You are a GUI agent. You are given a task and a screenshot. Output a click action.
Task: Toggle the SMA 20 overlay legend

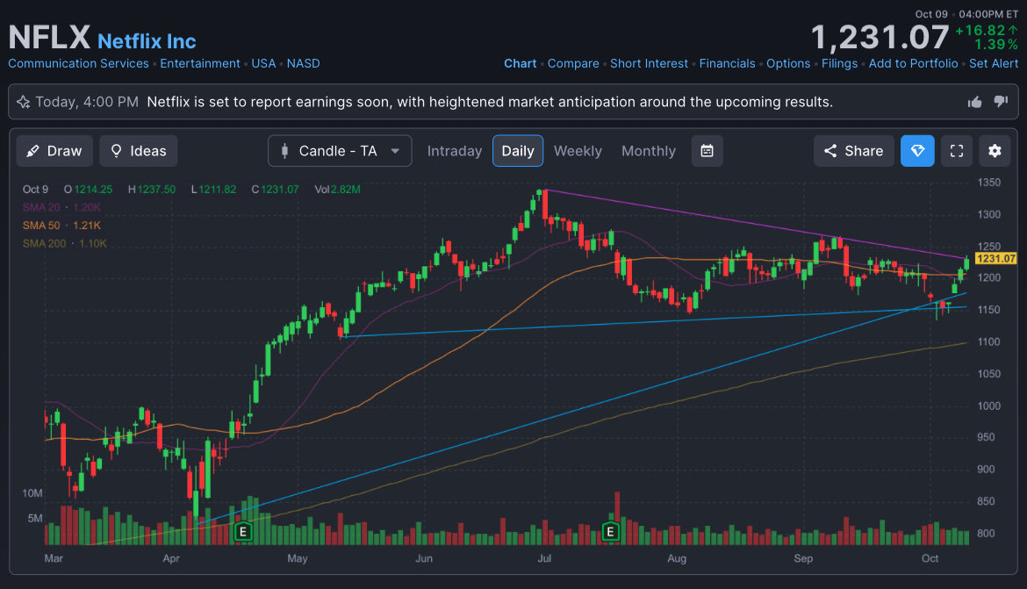[39, 207]
